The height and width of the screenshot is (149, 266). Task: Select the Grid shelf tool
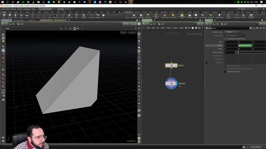click(27, 16)
